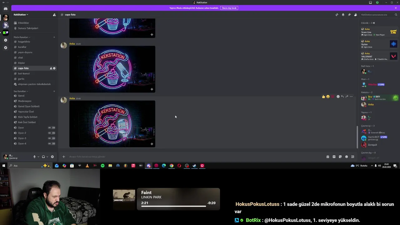
Task: Open Zerquil member profile
Action: coord(379,145)
